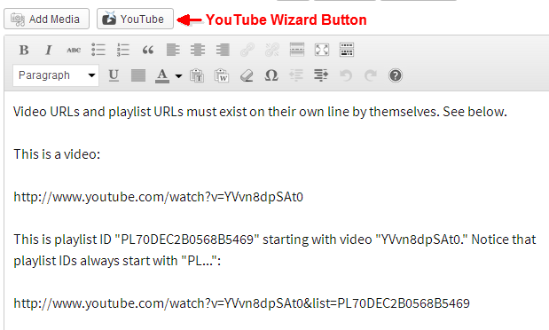The image size is (549, 330).
Task: Apply italic formatting
Action: point(49,50)
